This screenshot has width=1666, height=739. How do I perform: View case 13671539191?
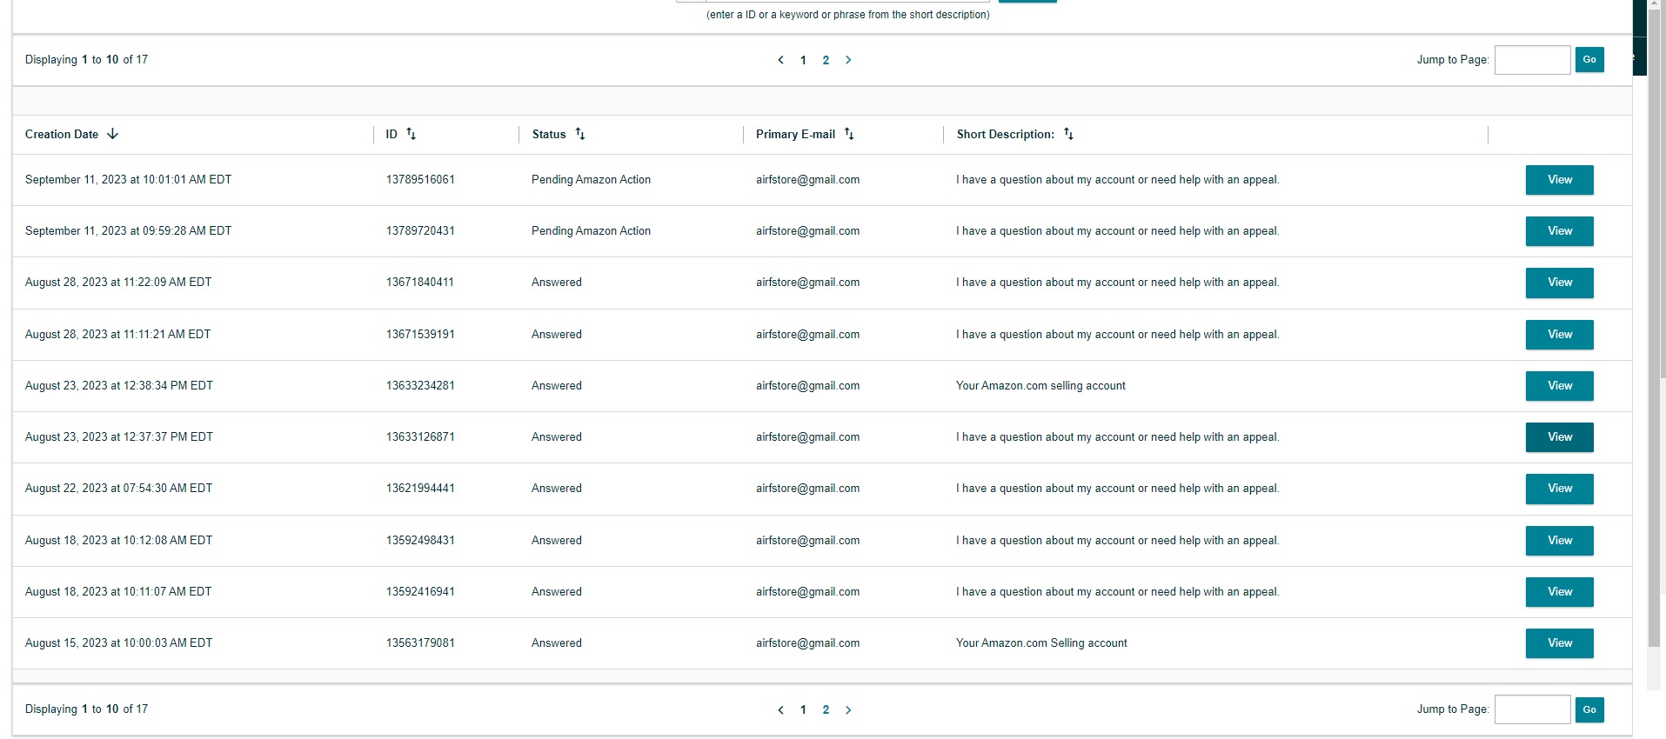coord(1559,335)
